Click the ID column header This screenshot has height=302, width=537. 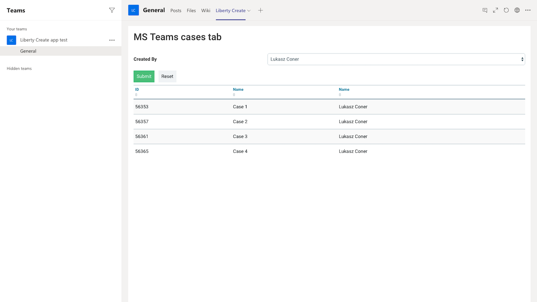point(137,90)
